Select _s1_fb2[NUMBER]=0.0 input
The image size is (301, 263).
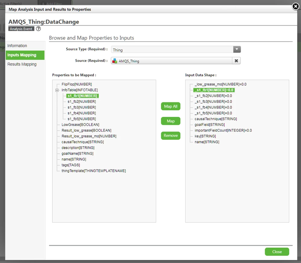pos(213,96)
